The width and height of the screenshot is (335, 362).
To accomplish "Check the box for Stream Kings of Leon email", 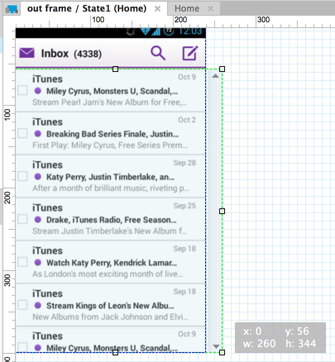I will (x=22, y=305).
